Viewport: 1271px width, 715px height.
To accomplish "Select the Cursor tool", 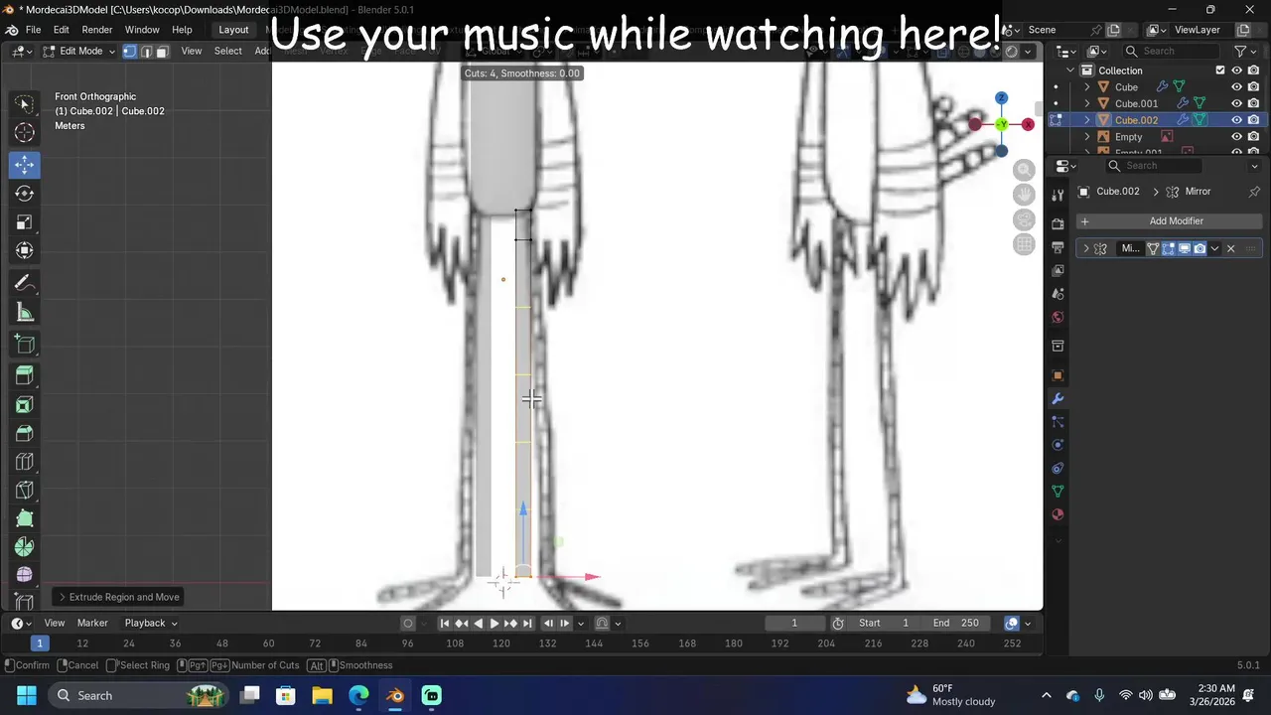I will point(25,132).
